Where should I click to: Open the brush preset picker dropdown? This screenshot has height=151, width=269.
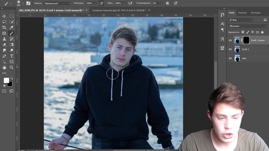(23, 3)
